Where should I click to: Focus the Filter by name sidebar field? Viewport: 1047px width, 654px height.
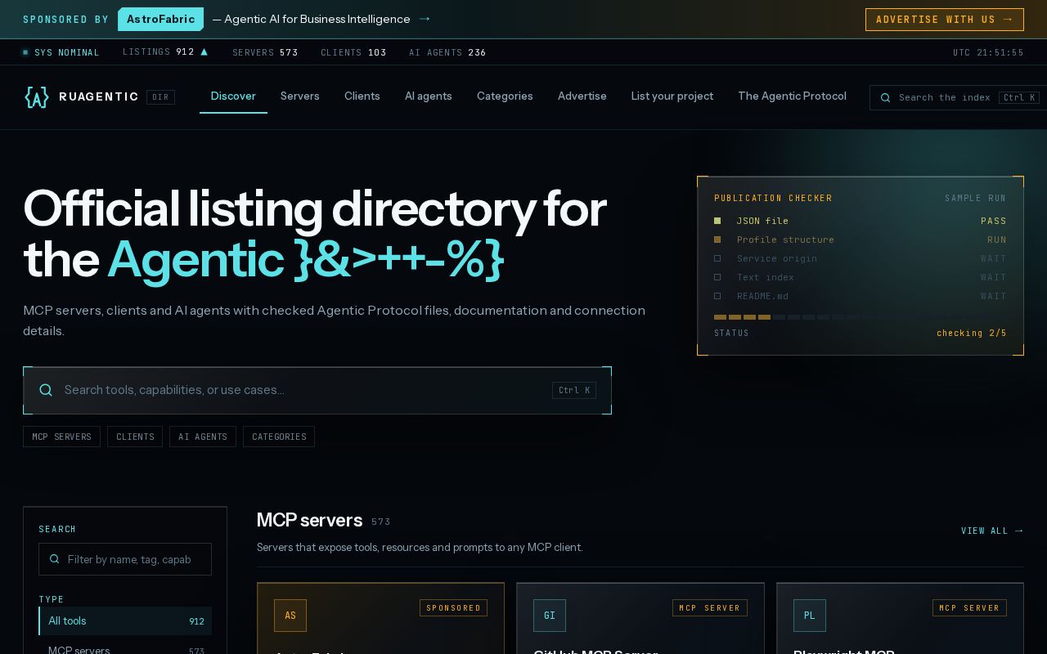pos(125,559)
